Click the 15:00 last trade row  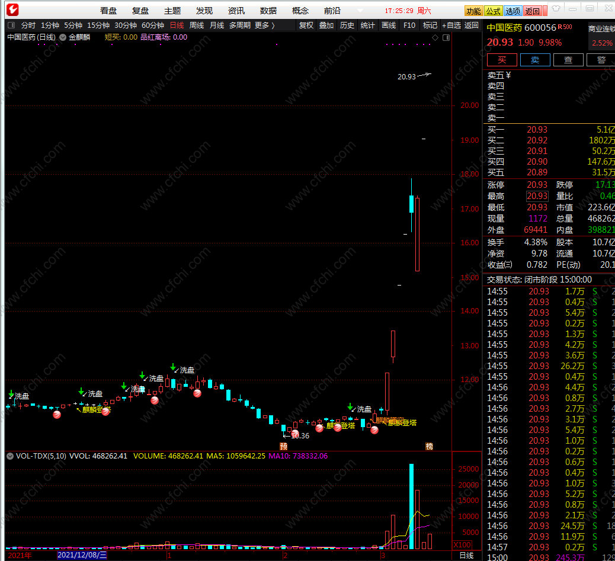pos(550,557)
